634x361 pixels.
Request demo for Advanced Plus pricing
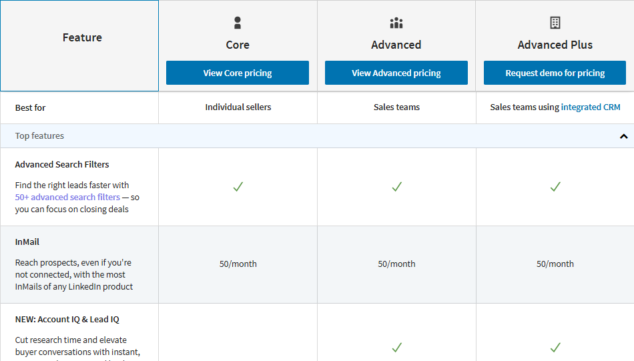555,73
